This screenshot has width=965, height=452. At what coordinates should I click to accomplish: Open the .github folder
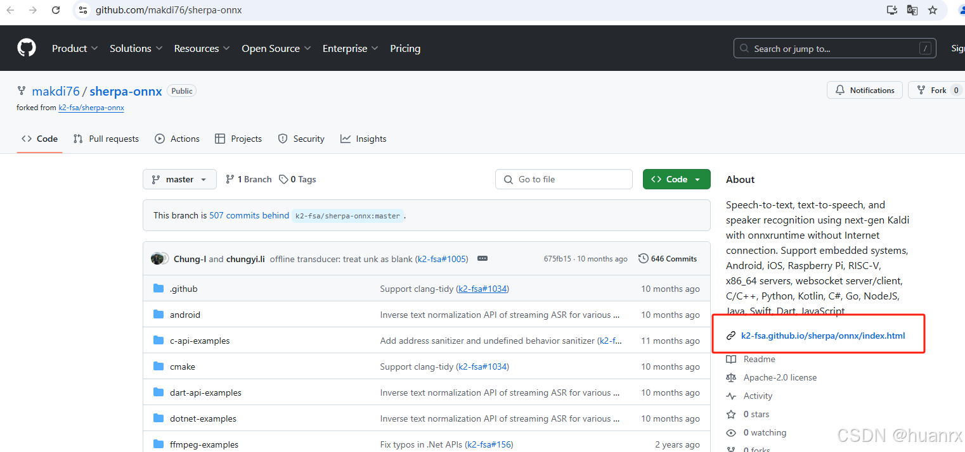point(183,289)
